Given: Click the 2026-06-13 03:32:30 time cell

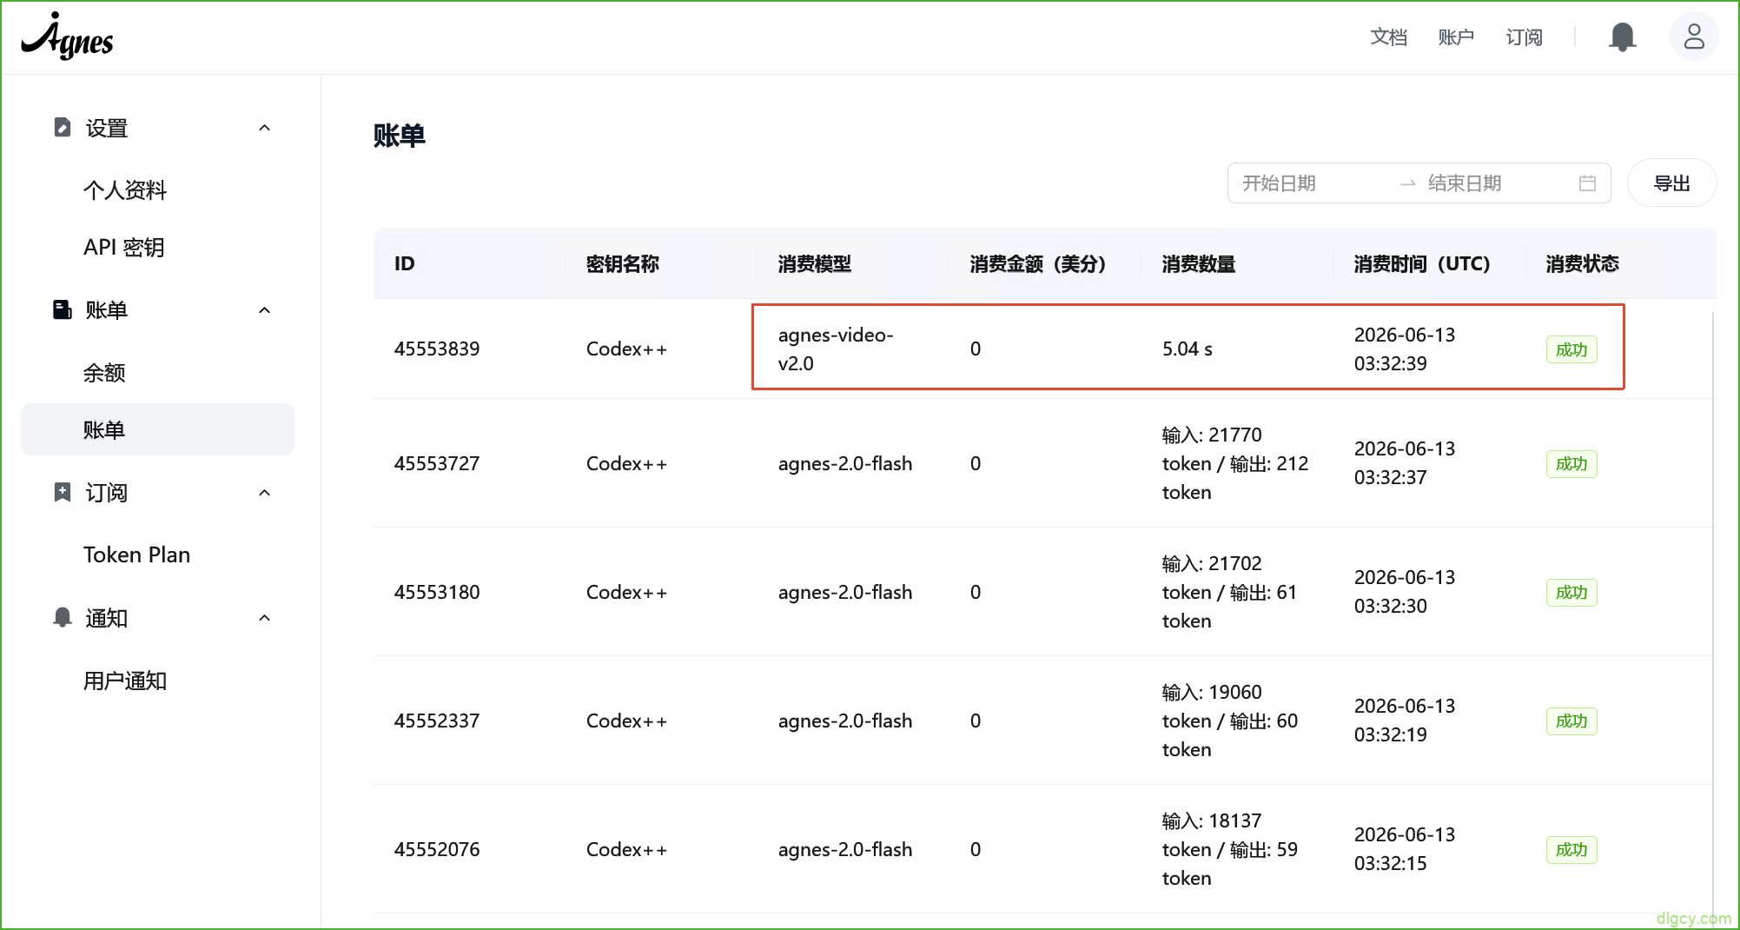Looking at the screenshot, I should pos(1405,592).
